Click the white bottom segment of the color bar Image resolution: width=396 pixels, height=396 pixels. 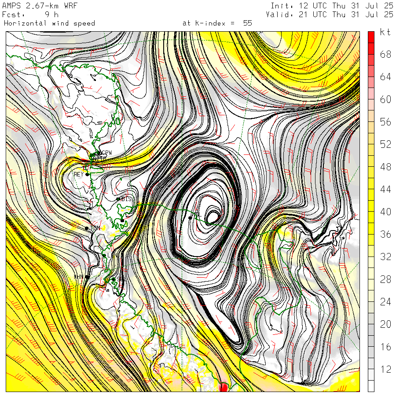tap(371, 386)
